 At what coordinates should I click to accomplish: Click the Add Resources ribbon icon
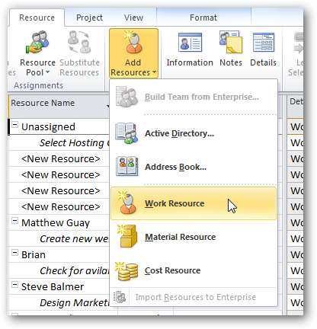coord(133,53)
